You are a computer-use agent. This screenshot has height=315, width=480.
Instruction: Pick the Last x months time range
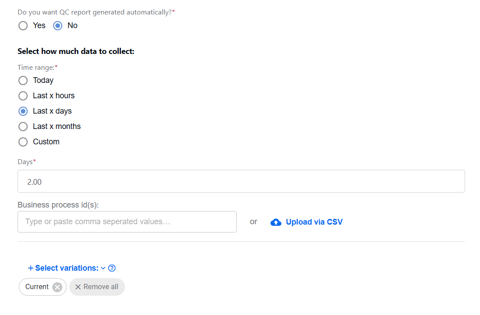23,126
